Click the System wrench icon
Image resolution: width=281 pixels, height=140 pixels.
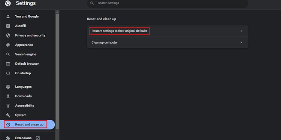click(x=8, y=115)
